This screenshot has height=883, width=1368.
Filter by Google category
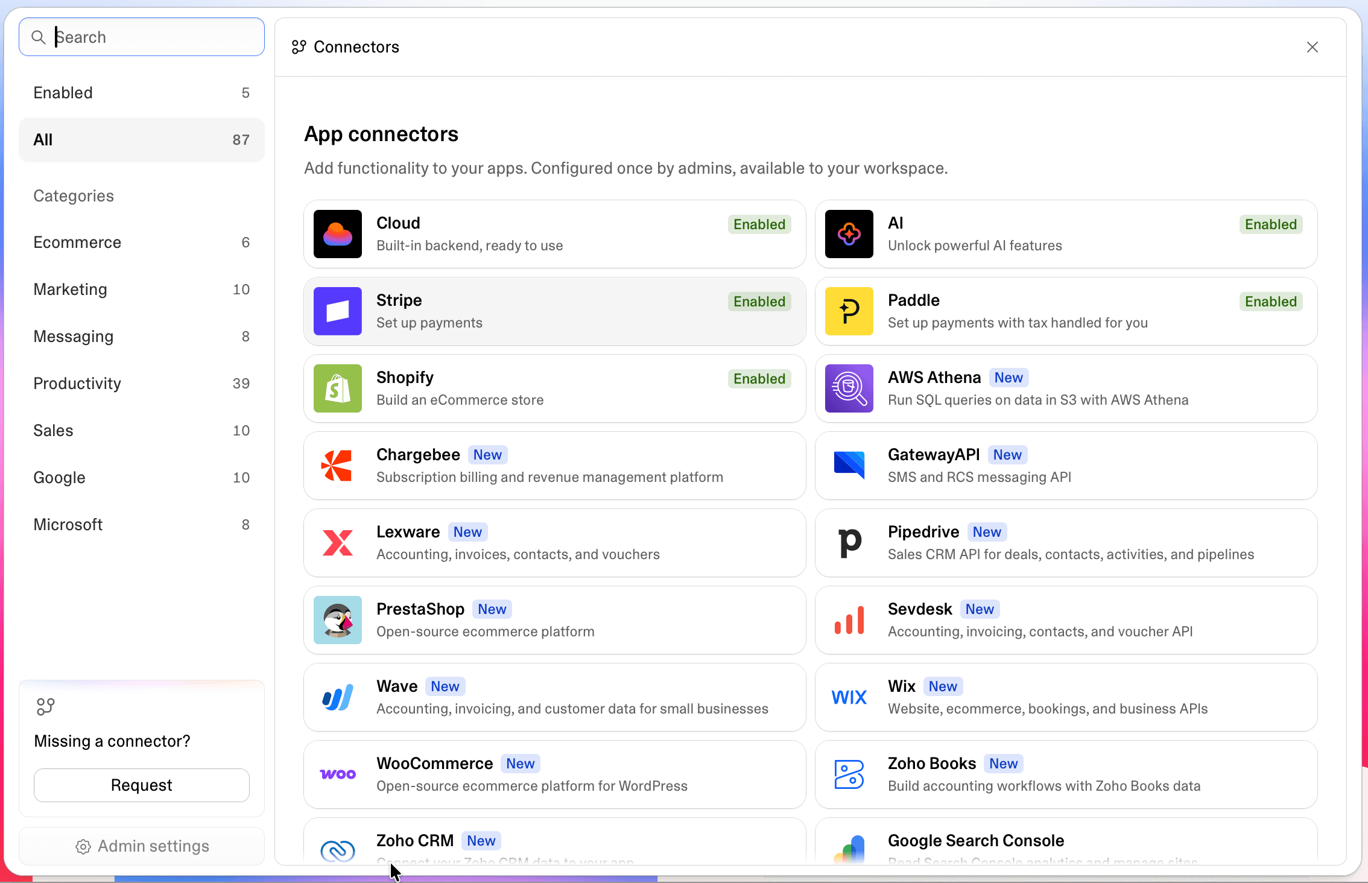(x=142, y=478)
